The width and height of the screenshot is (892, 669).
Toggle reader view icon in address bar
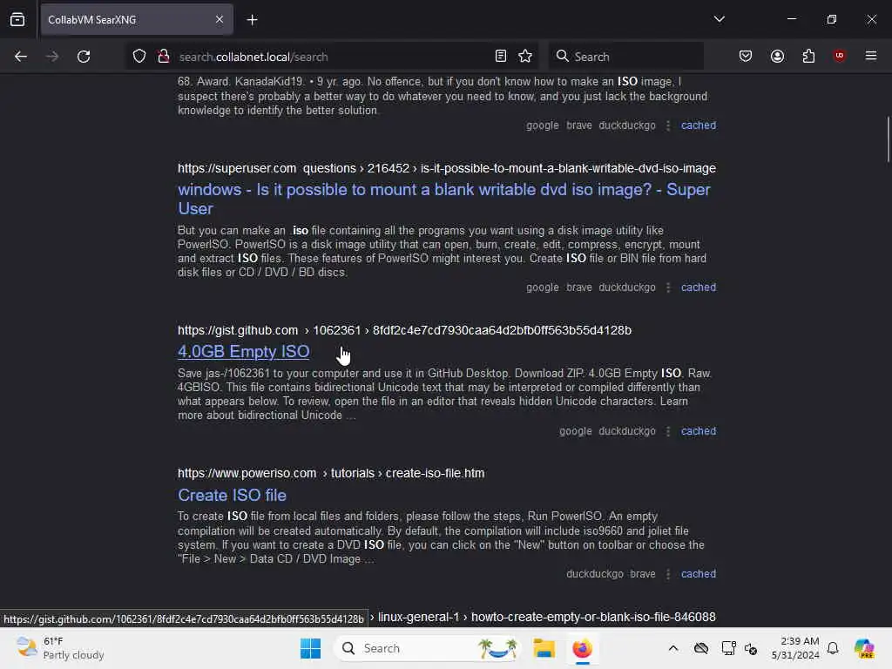tap(501, 57)
